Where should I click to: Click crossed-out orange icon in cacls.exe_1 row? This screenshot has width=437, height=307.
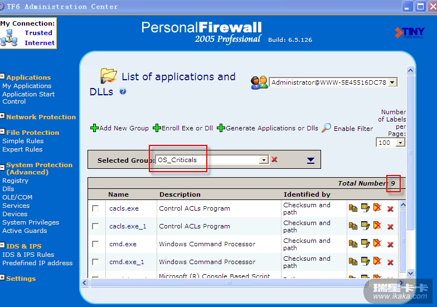click(377, 226)
